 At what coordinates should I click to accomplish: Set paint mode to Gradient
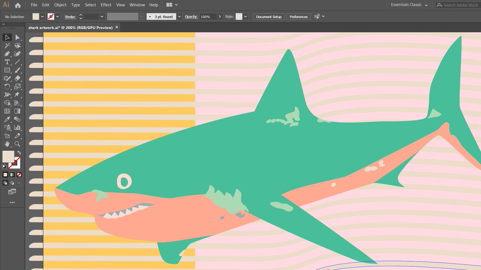[x=12, y=175]
